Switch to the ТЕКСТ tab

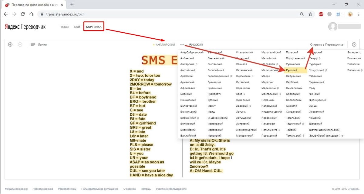[65, 27]
